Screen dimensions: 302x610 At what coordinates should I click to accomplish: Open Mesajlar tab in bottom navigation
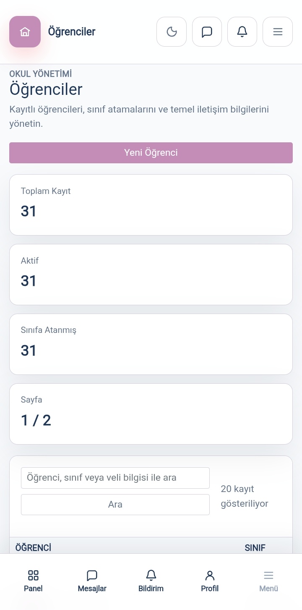point(92,581)
